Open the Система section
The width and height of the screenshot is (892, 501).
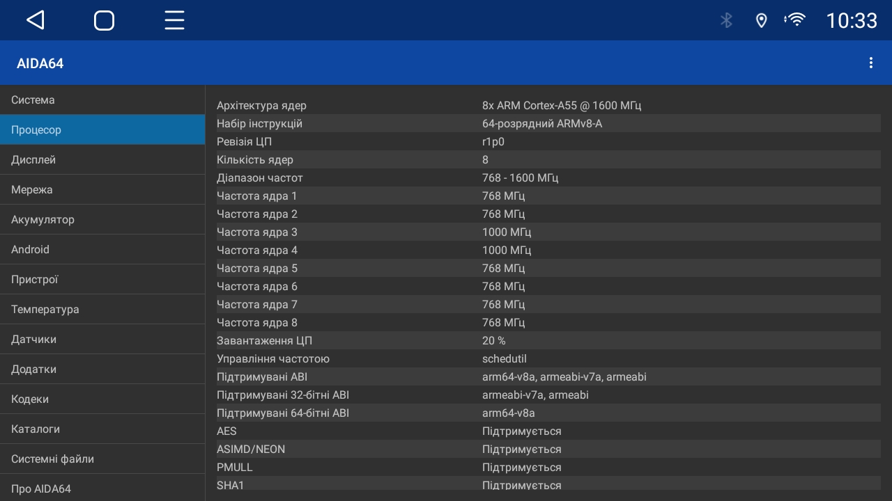[x=102, y=100]
